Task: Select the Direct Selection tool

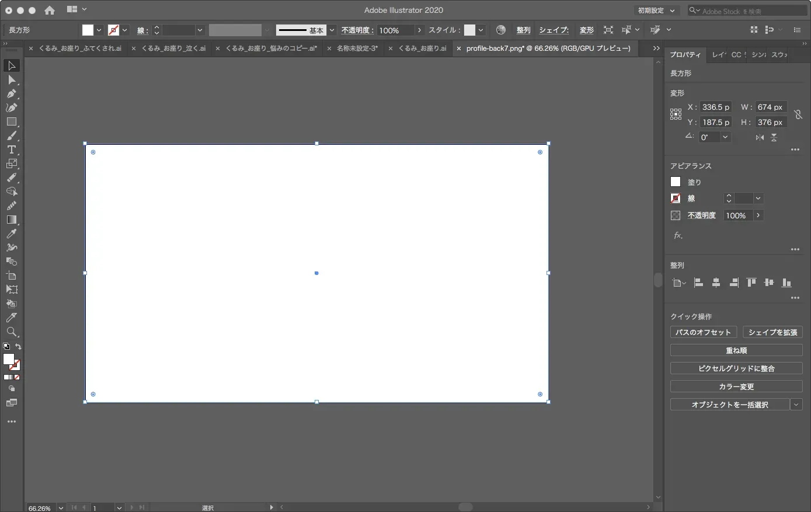Action: click(11, 79)
